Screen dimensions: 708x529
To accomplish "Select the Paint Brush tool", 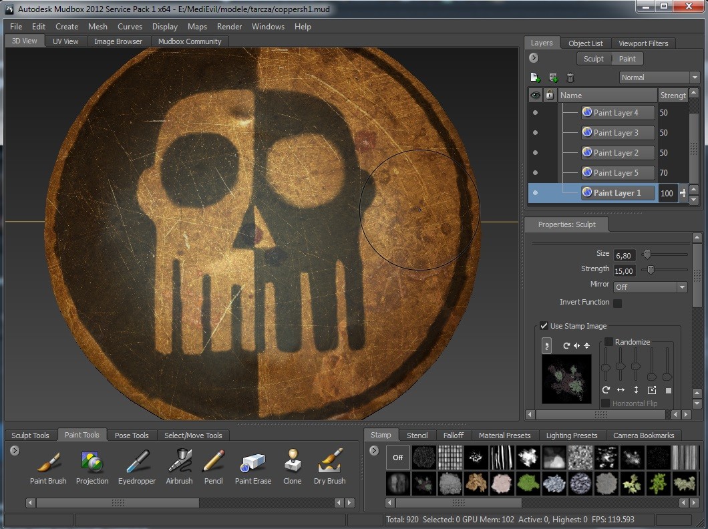I will click(48, 467).
